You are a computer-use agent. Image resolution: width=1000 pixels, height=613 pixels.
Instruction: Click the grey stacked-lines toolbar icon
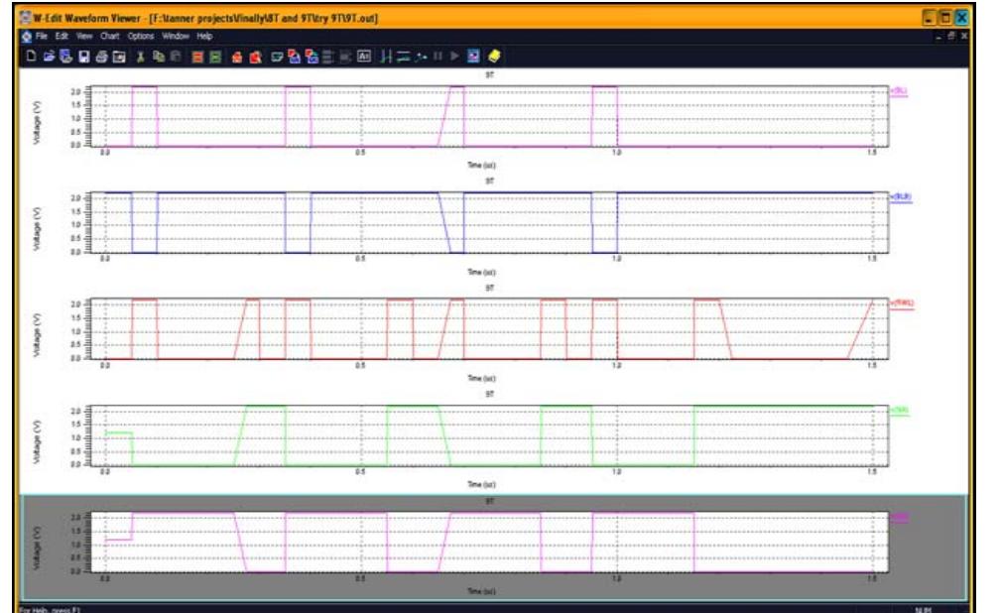coord(327,57)
